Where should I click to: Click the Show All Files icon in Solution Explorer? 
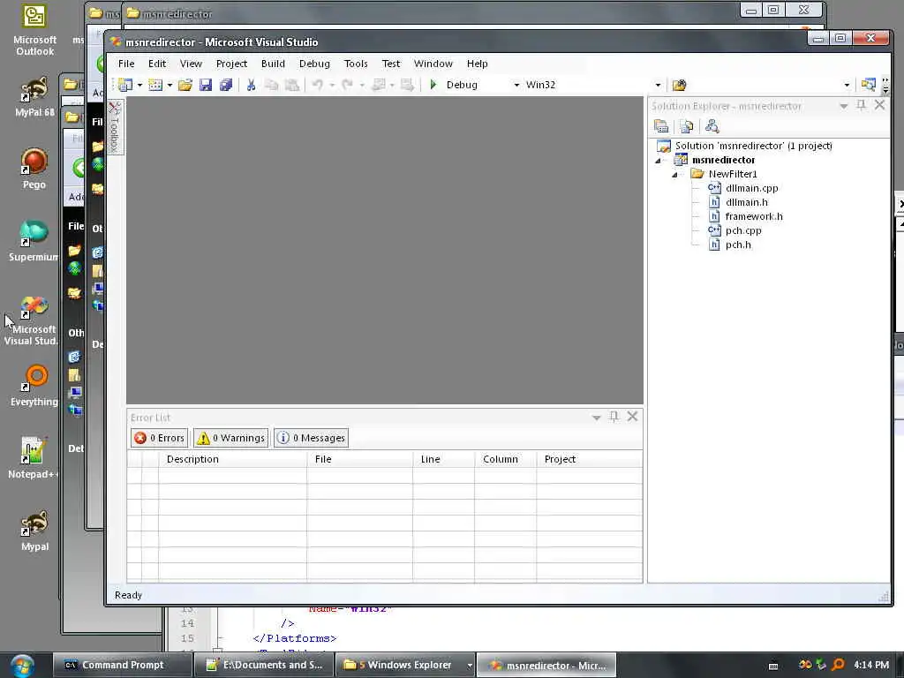[x=687, y=125]
